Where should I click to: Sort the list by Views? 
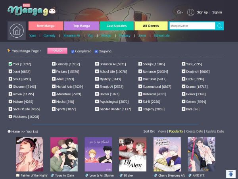[x=162, y=131]
